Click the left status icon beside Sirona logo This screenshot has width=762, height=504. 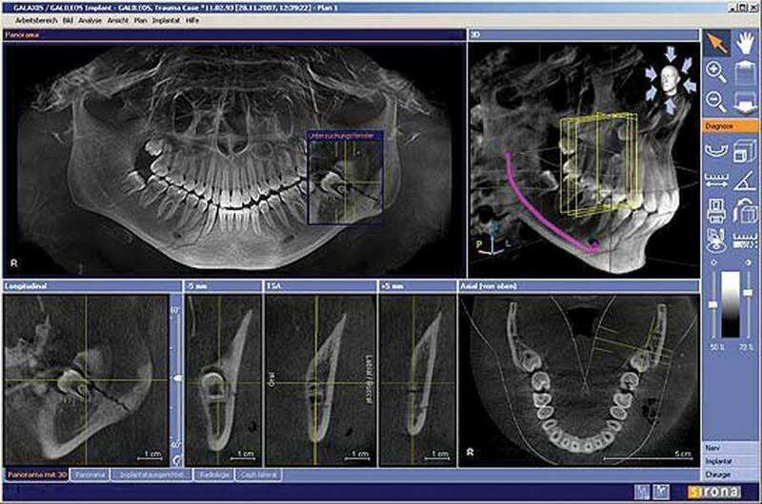pos(643,492)
